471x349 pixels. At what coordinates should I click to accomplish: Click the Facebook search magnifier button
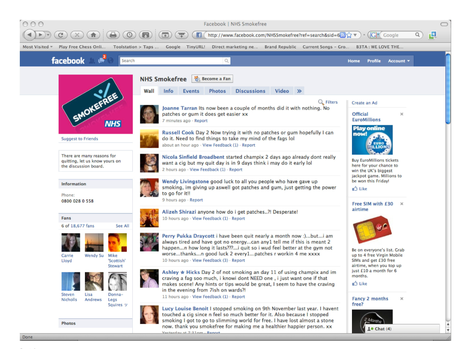226,61
